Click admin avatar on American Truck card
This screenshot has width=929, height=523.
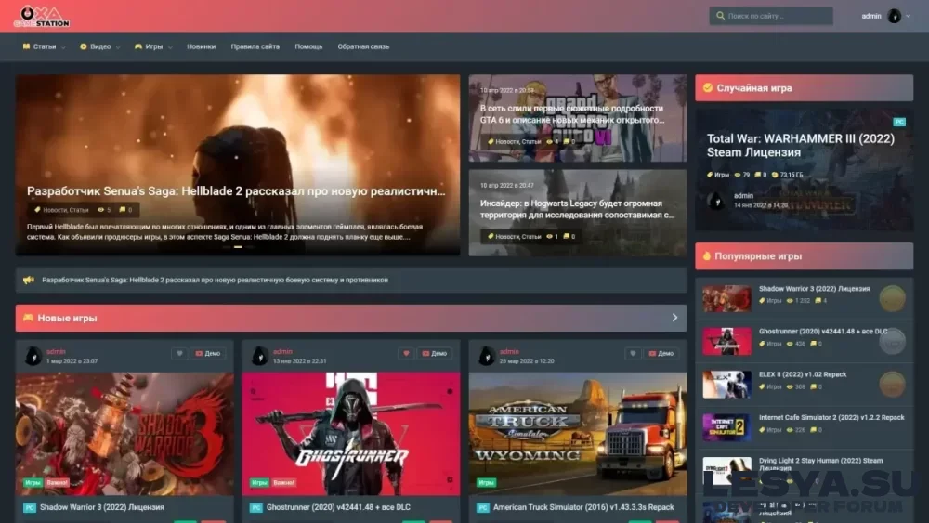(487, 356)
